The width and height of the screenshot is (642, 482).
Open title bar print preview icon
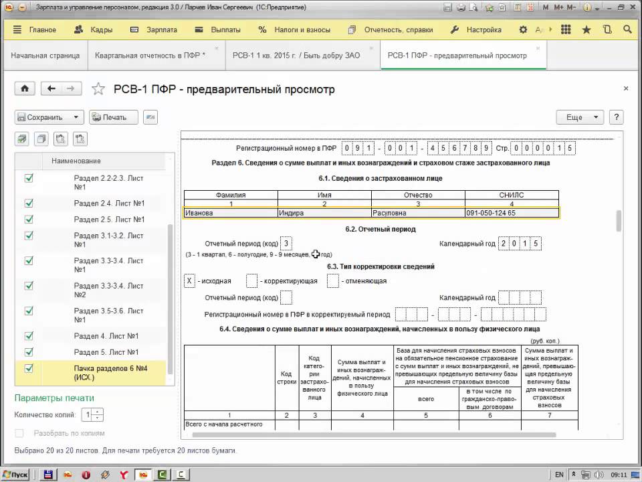coord(473,7)
